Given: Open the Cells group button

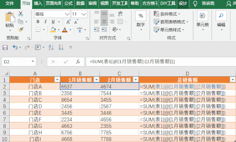Looking at the screenshot, I should click(203, 16).
